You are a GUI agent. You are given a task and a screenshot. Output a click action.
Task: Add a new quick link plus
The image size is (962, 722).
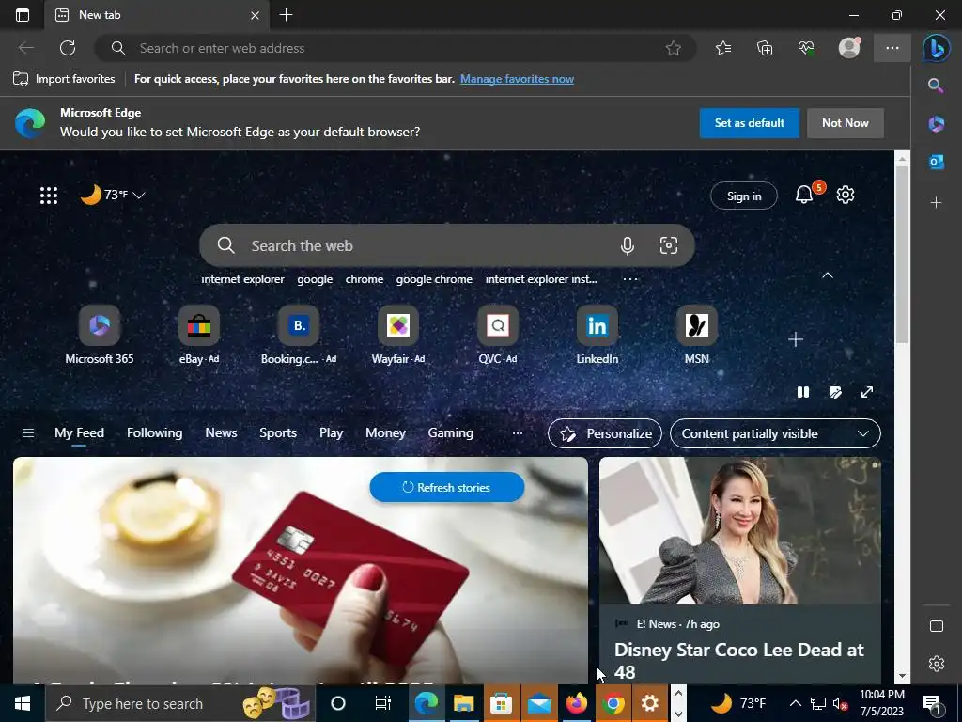coord(795,338)
